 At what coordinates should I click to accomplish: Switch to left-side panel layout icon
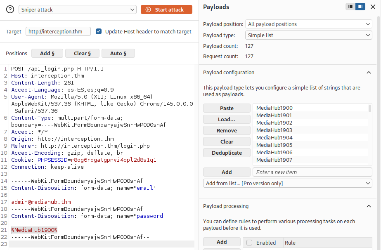(x=350, y=7)
